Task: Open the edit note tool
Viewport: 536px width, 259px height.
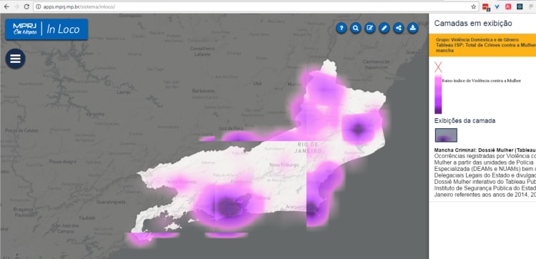Action: point(370,28)
